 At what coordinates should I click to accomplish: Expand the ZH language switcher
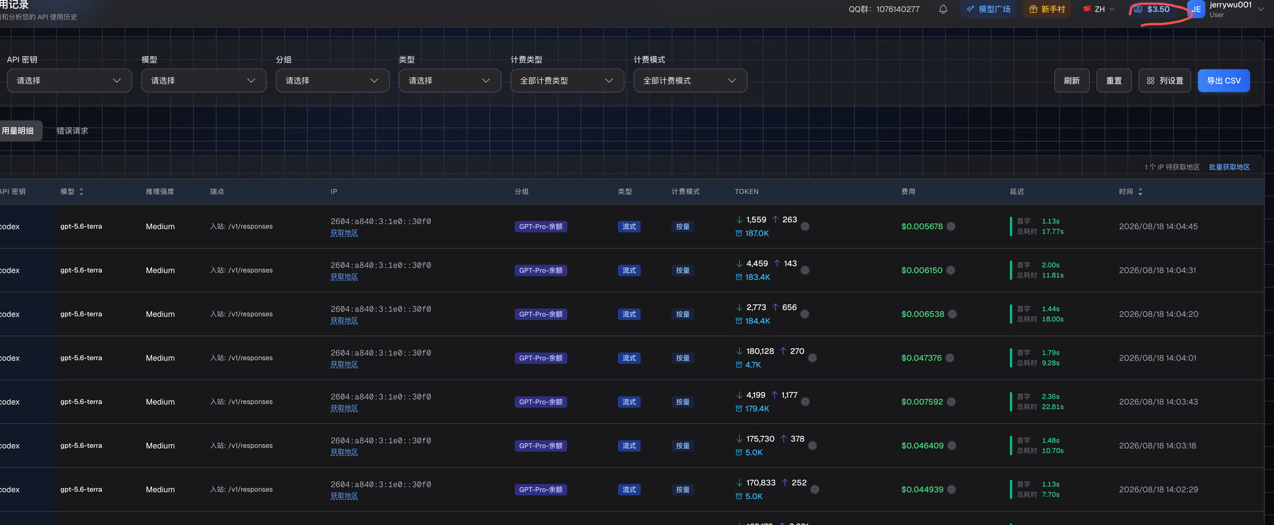coord(1099,9)
